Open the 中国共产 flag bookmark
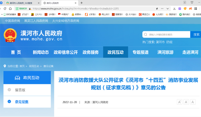The width and height of the screenshot is (201, 117). [x=63, y=14]
